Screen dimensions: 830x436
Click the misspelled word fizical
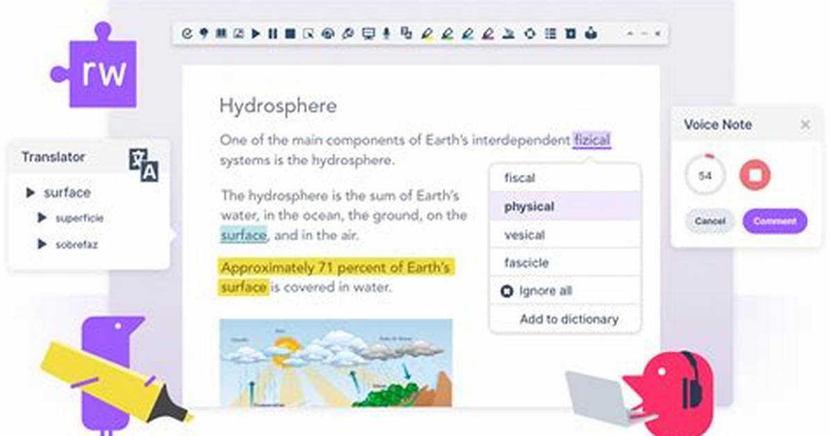point(592,140)
